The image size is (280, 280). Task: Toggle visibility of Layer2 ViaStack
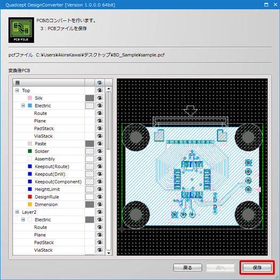100,250
